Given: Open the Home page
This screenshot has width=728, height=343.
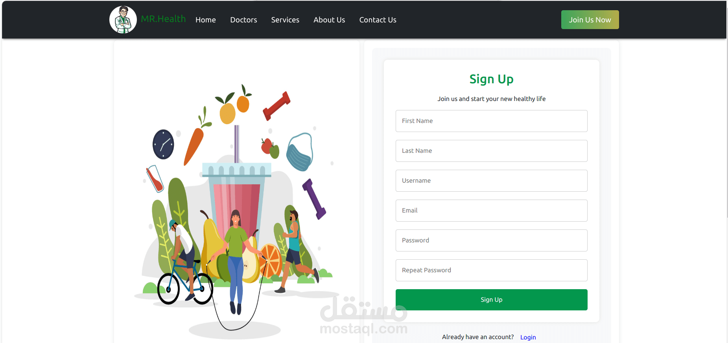Looking at the screenshot, I should pos(206,20).
